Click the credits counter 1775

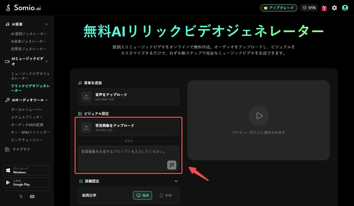point(309,8)
